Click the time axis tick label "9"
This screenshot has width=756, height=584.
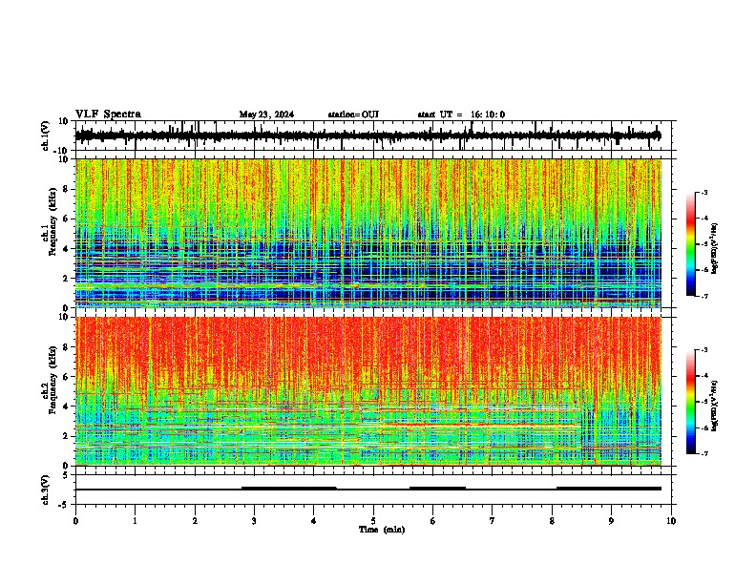point(611,521)
